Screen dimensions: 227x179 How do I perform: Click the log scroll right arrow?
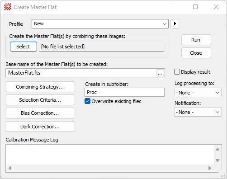(210, 168)
